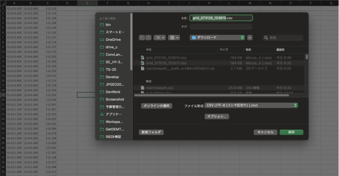339x176 pixels.
Task: Click the forward navigation arrow
Action: click(x=149, y=38)
